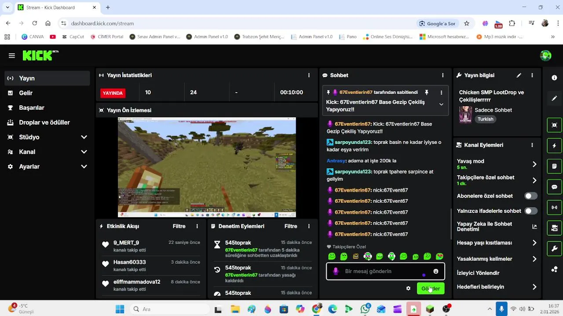The image size is (563, 316).
Task: Open chat settings gear icon
Action: [x=408, y=288]
